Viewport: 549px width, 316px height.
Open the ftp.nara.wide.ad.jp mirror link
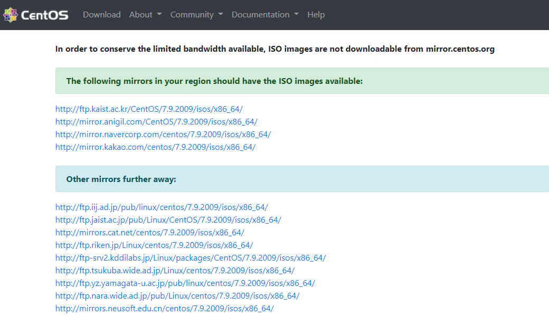coord(177,296)
